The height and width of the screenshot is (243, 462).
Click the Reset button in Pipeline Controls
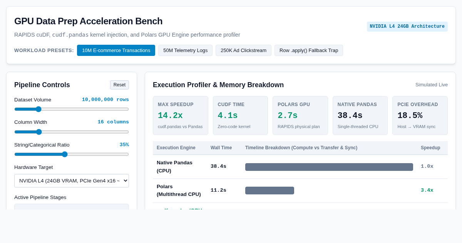coord(119,85)
